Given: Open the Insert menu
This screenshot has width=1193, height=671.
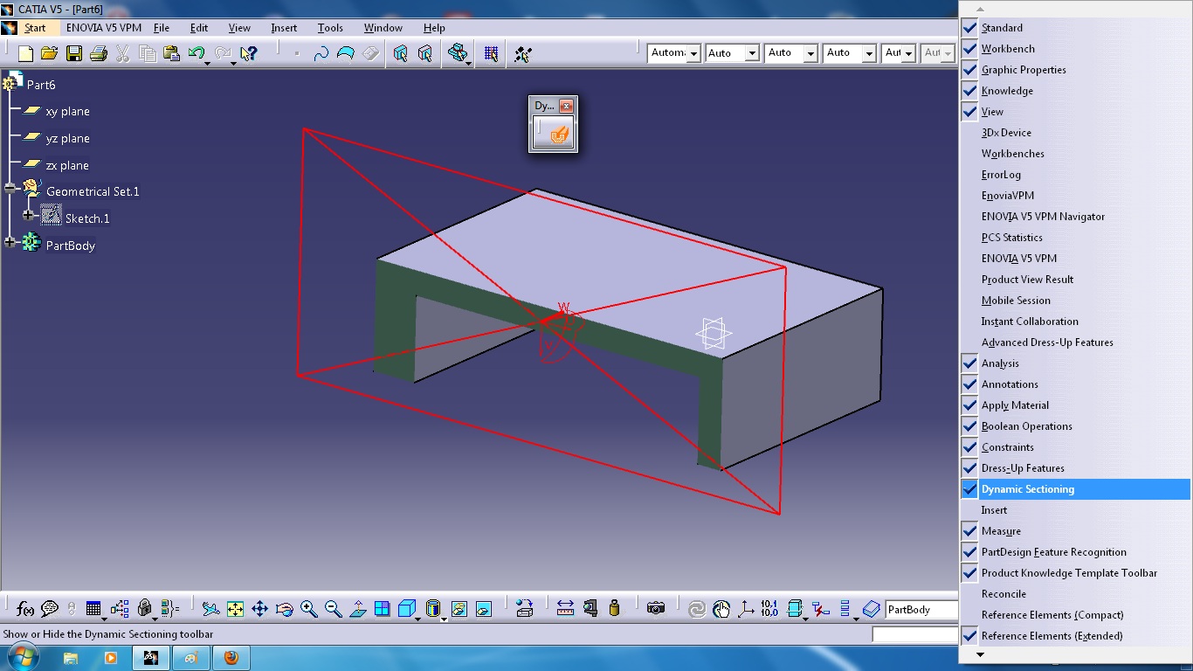Looking at the screenshot, I should point(284,28).
